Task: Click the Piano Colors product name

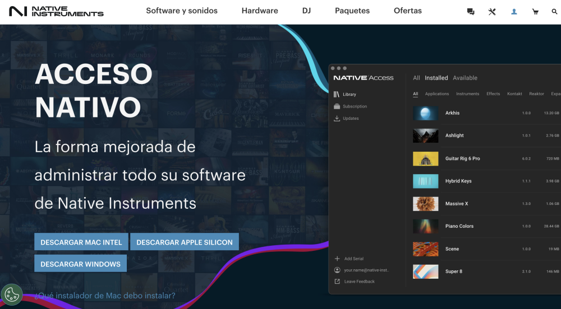Action: (459, 226)
